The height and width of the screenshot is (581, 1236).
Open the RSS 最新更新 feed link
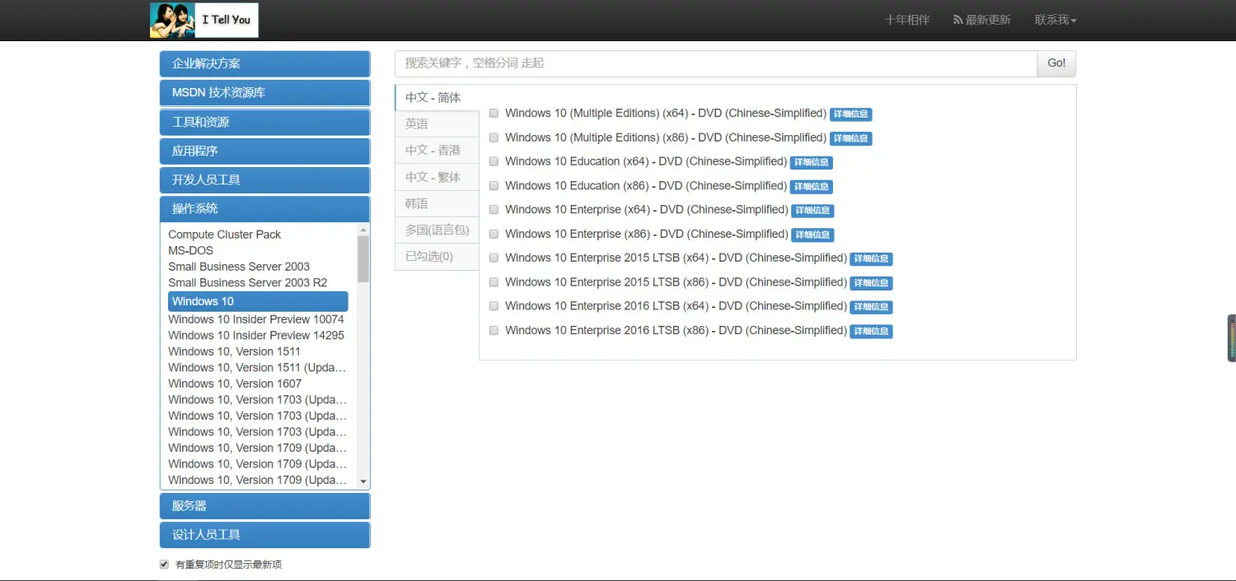pyautogui.click(x=981, y=20)
